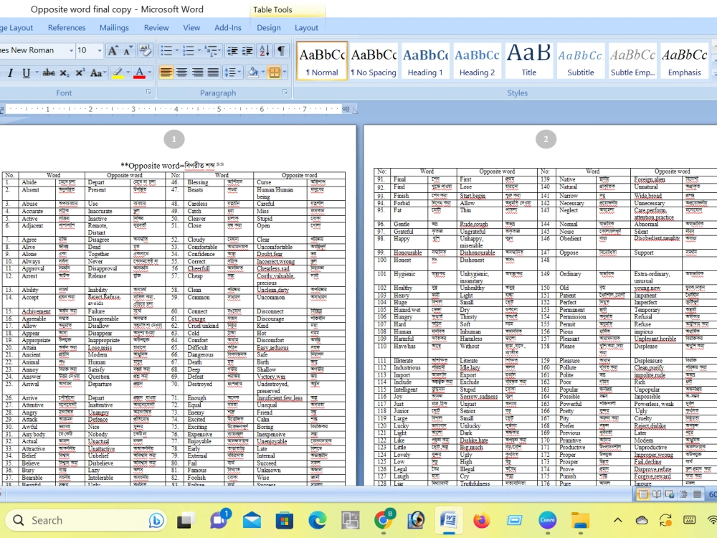Open the Mail app from taskbar
This screenshot has width=717, height=538.
[252, 520]
